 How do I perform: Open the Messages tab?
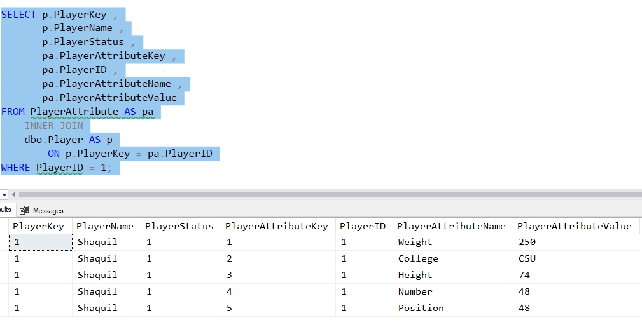click(x=48, y=210)
